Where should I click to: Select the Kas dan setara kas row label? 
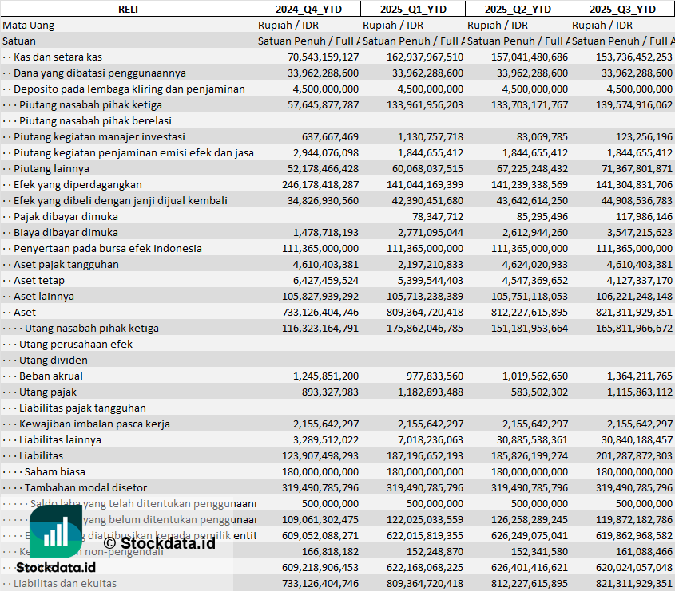pos(58,57)
